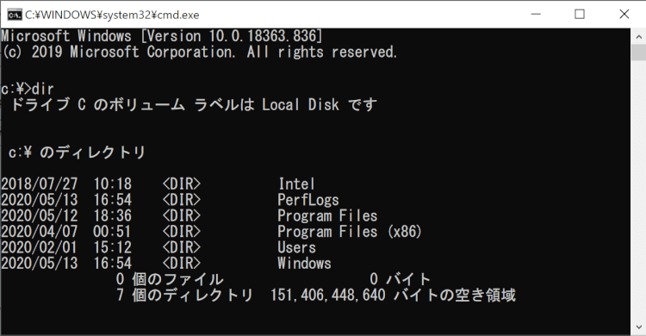Click the Microsoft Corporation copyright line
The image size is (646, 336).
[x=200, y=53]
